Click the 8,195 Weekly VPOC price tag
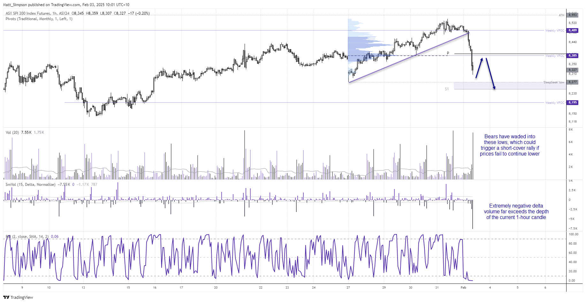This screenshot has width=586, height=303. (x=572, y=102)
